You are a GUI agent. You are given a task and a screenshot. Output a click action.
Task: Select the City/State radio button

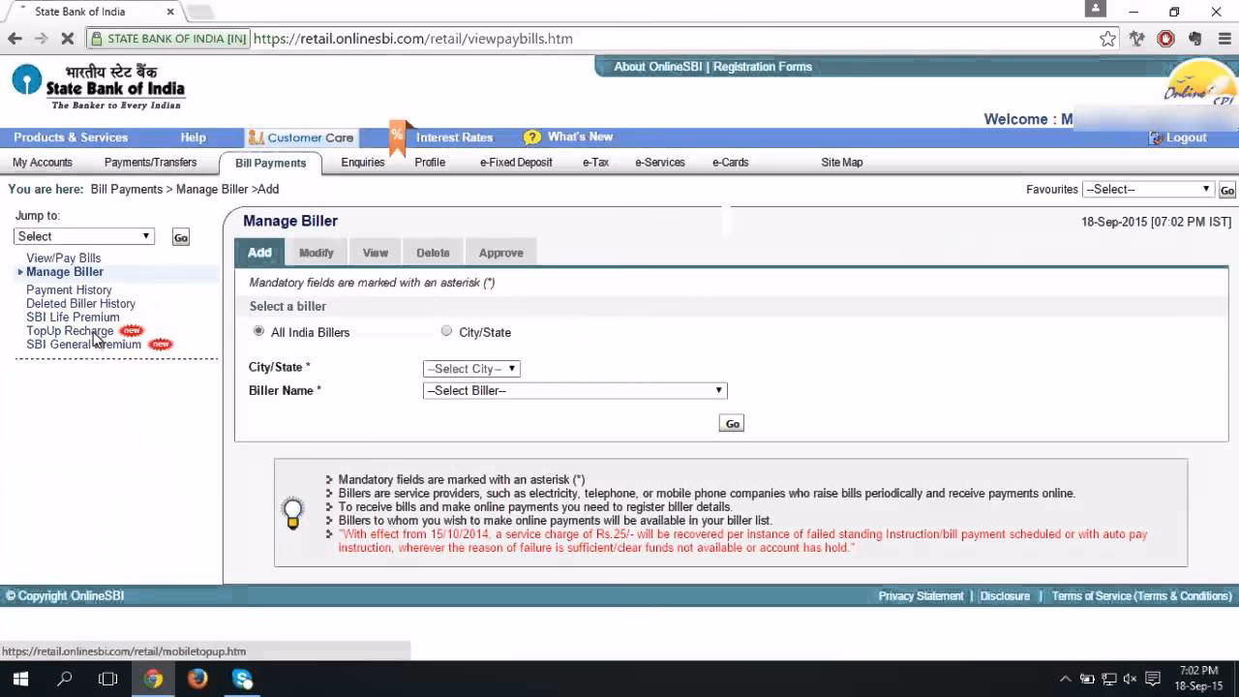(x=446, y=331)
